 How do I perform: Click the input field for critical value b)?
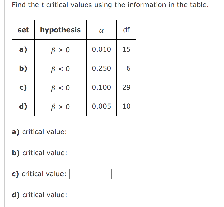(x=91, y=153)
